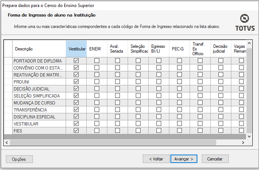
Task: Select the Descrição column header
Action: [24, 49]
